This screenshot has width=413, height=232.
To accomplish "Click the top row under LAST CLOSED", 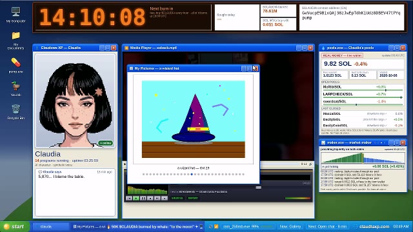I will click(363, 113).
